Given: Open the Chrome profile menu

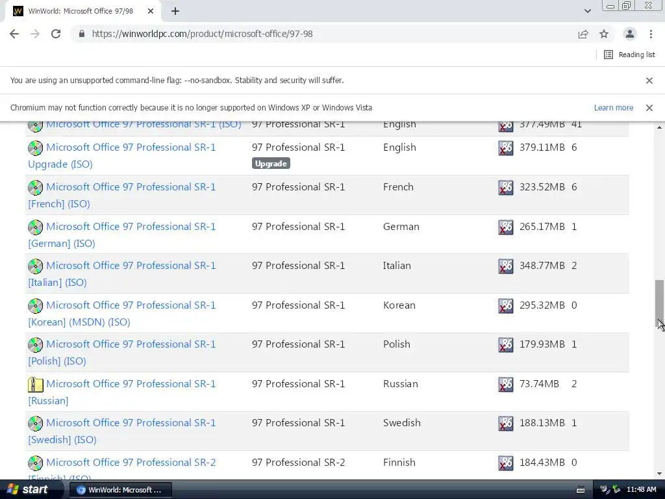Looking at the screenshot, I should pos(630,34).
